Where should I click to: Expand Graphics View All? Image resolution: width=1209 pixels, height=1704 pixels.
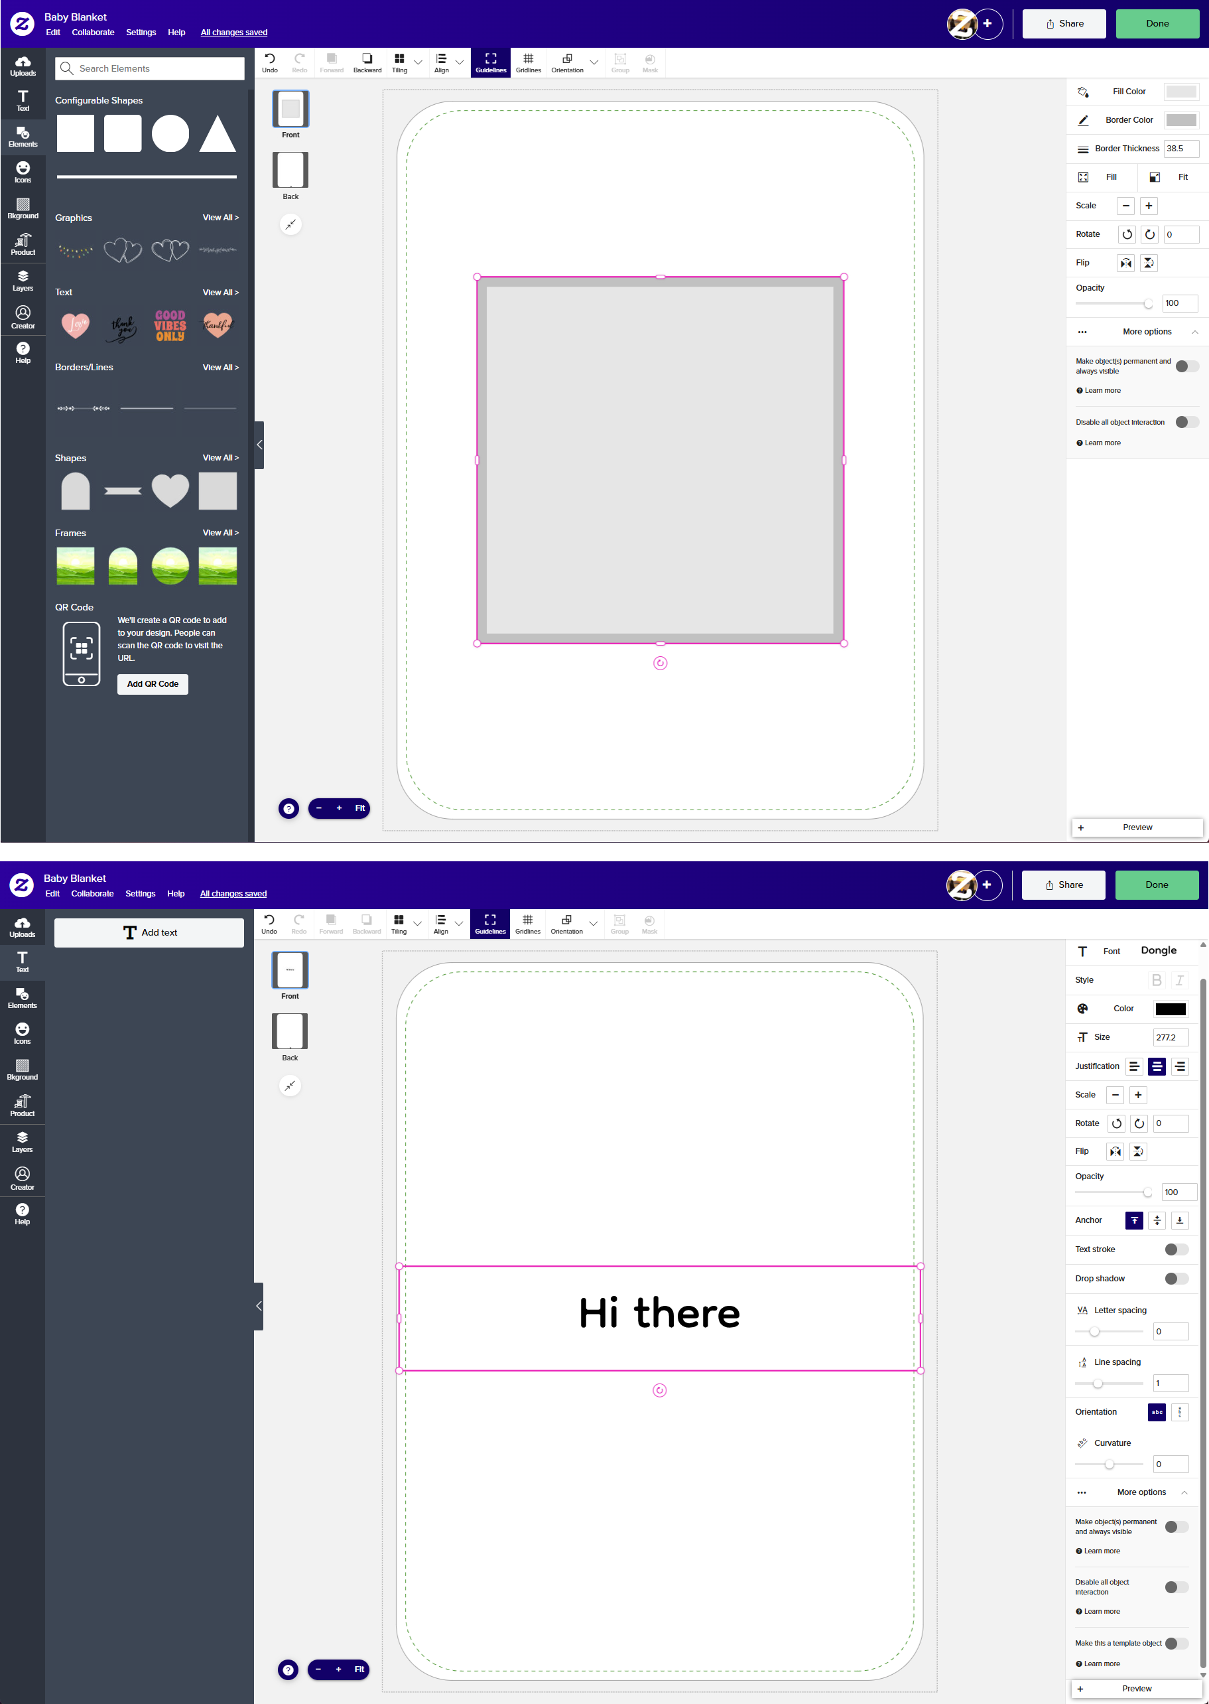(x=220, y=218)
